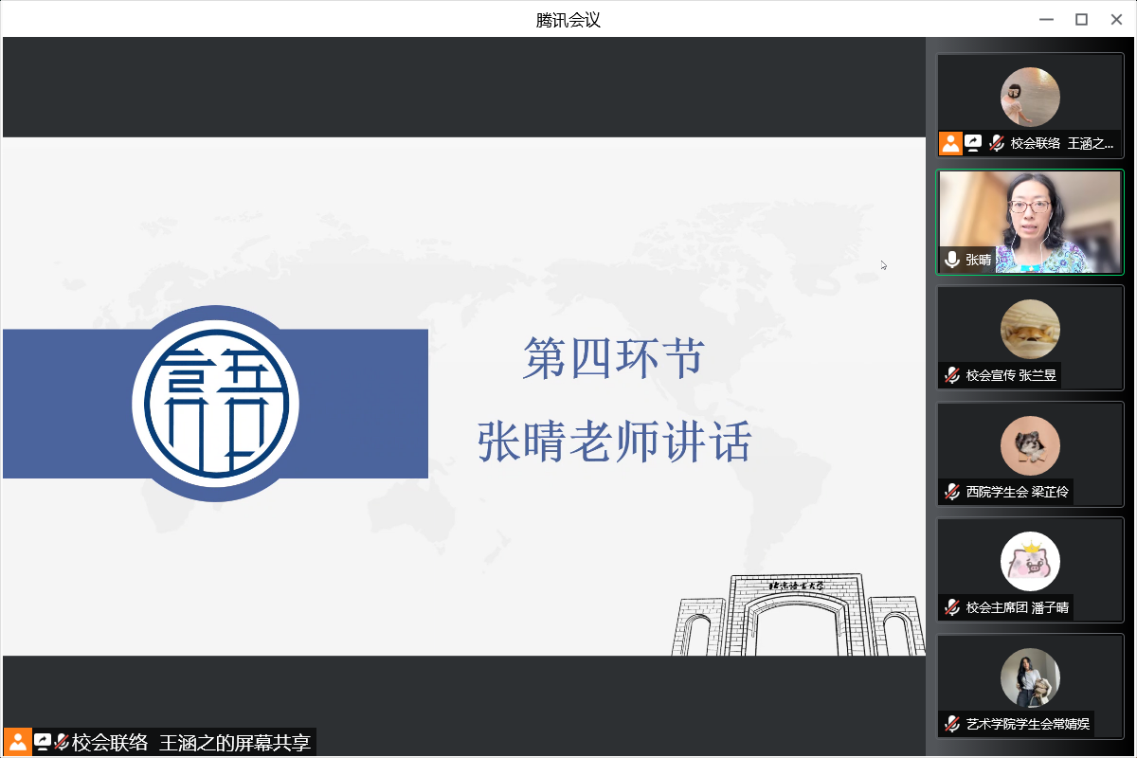
Task: Click the Shiba dog avatar of 张兰昱
Action: pyautogui.click(x=1030, y=329)
